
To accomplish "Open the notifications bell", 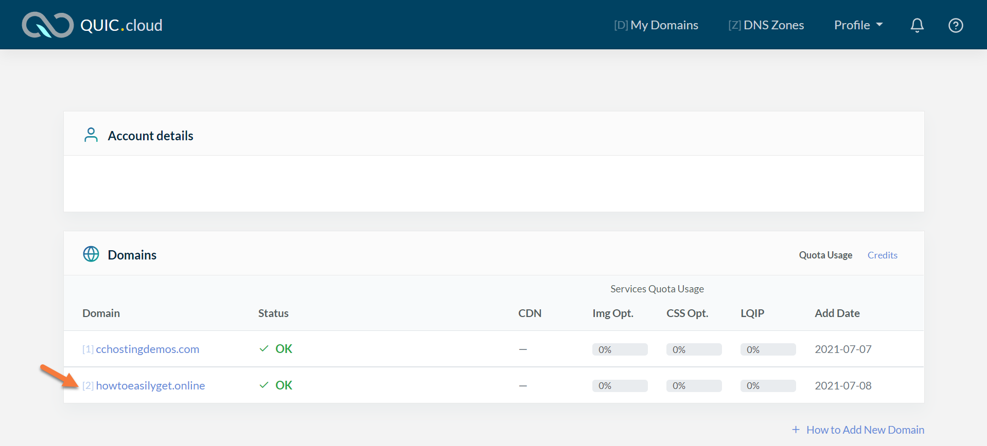I will point(917,25).
